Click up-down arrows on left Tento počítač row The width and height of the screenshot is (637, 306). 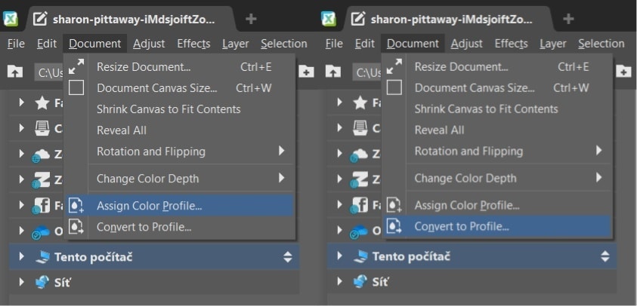pyautogui.click(x=288, y=256)
